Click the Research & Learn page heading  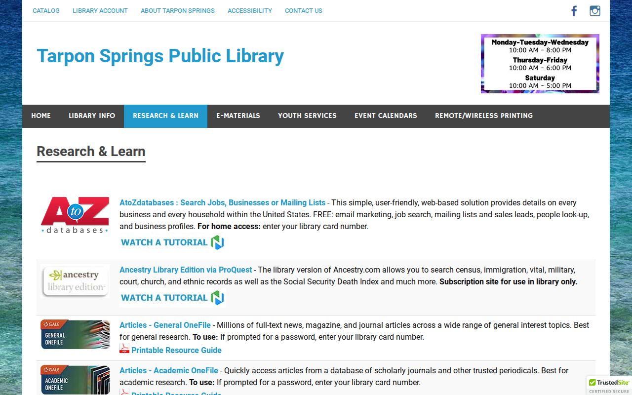coord(91,152)
